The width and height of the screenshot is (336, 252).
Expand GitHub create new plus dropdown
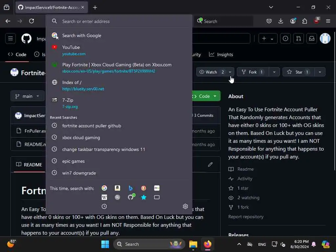[x=268, y=39]
